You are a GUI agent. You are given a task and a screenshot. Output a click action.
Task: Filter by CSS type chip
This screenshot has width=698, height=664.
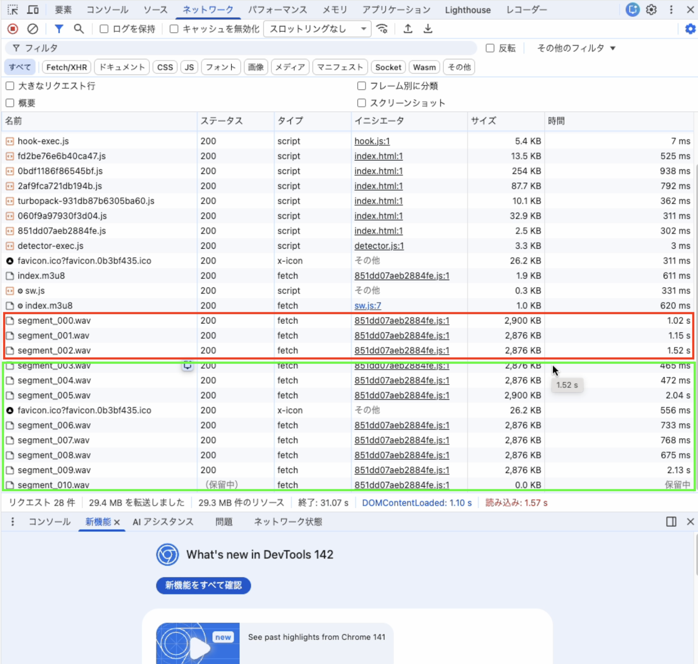[x=165, y=67]
